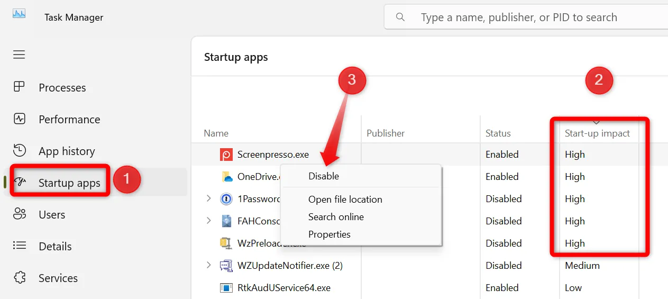Click Enabled status for OneDrive row
Image resolution: width=668 pixels, height=299 pixels.
[x=502, y=177]
